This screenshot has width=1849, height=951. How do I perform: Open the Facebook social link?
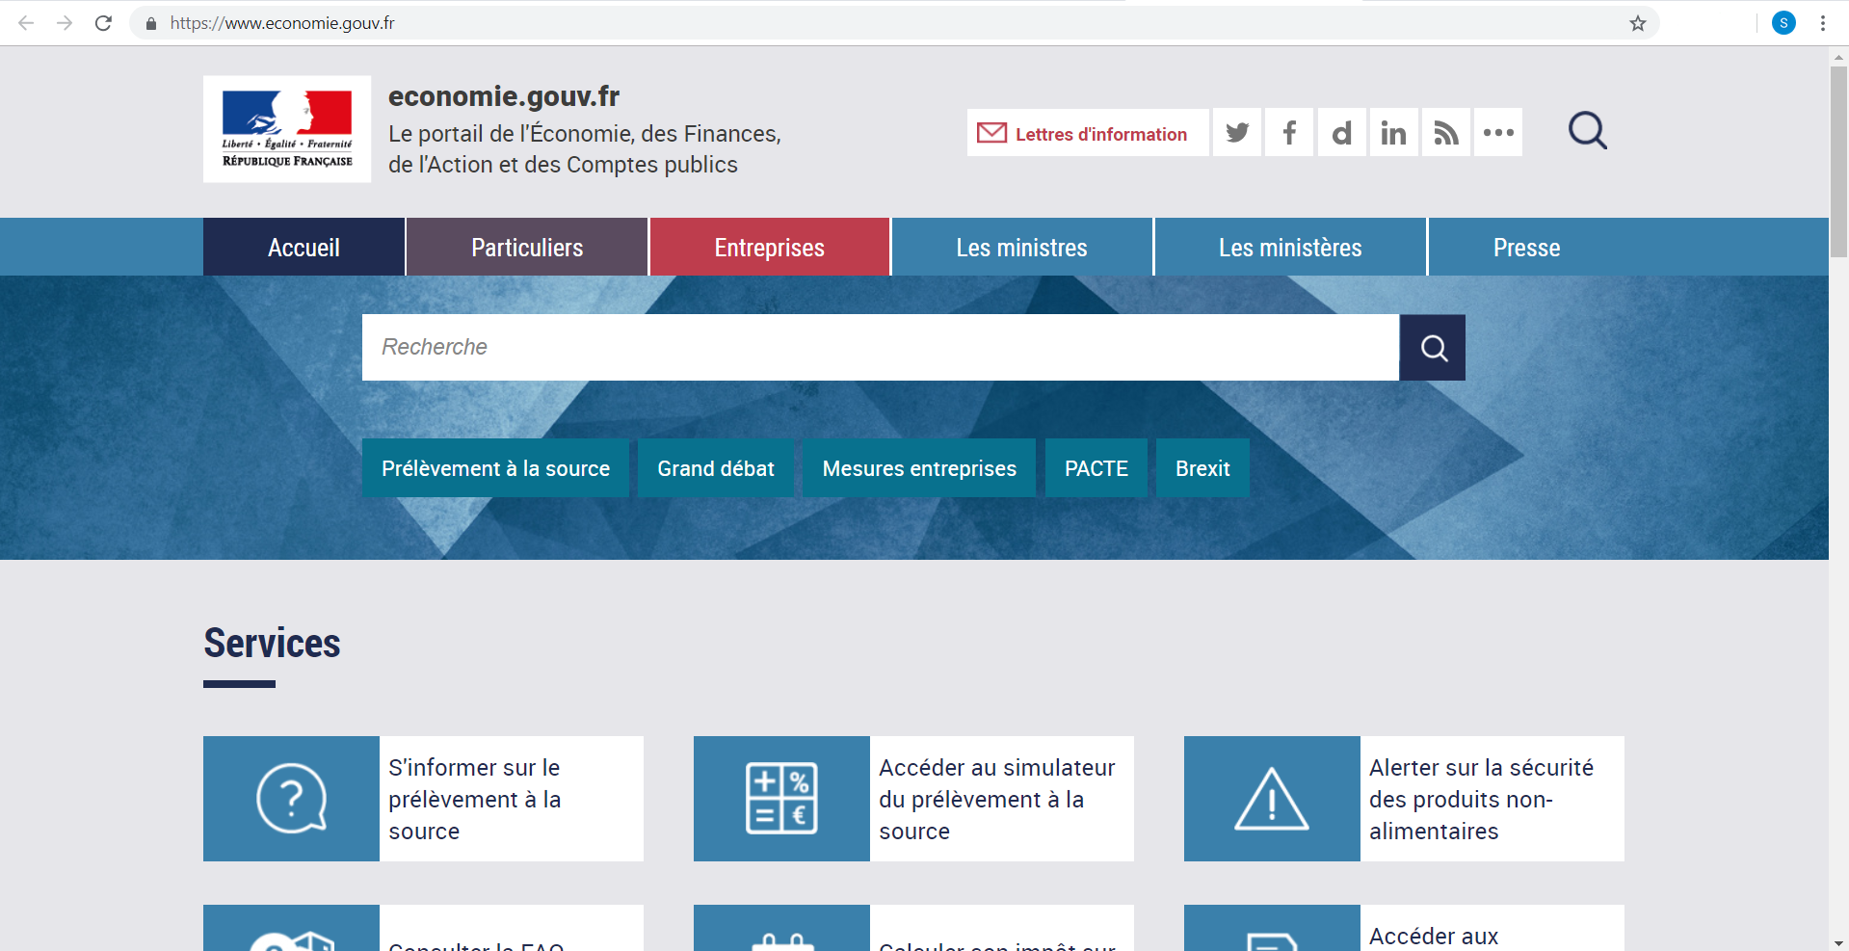tap(1289, 132)
